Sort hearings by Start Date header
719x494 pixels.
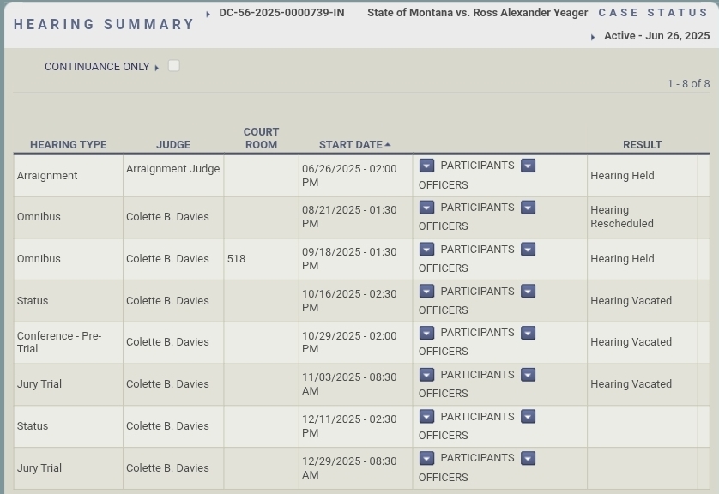[350, 145]
